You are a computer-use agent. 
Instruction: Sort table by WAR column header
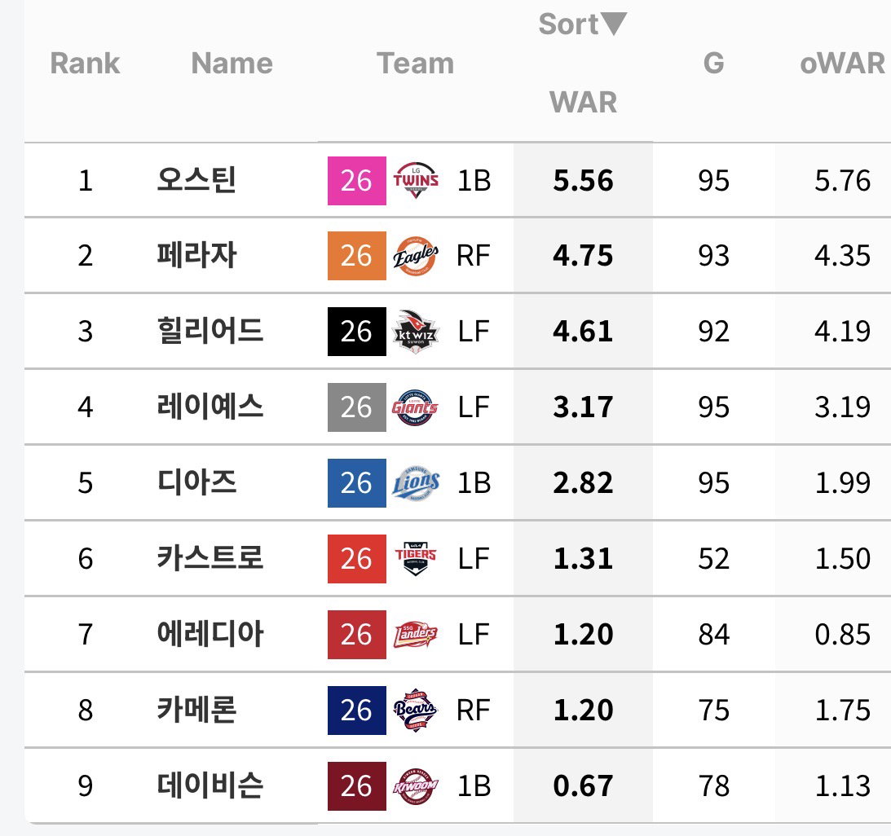click(583, 102)
